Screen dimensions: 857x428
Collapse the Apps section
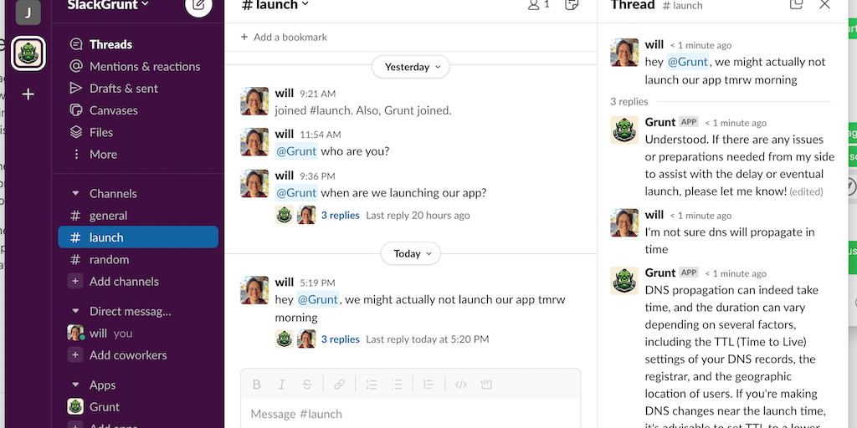tap(76, 385)
